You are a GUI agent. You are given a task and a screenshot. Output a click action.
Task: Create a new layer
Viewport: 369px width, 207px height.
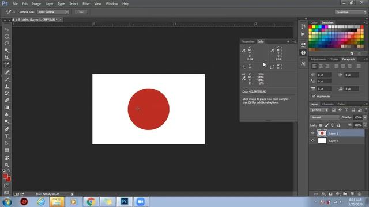[352, 194]
